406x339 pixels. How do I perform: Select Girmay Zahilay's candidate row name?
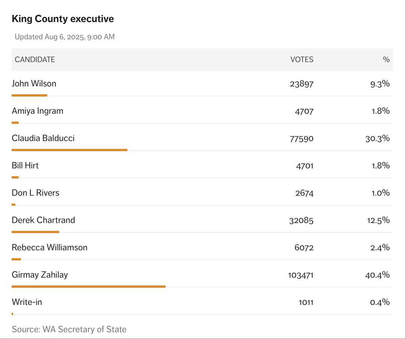coord(40,275)
